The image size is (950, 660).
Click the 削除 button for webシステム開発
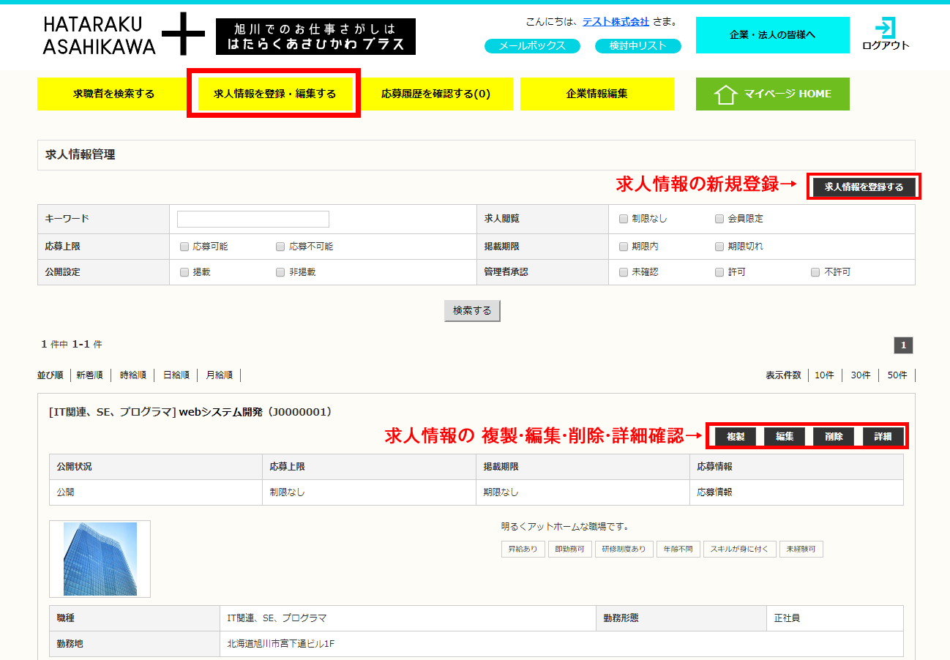[834, 437]
